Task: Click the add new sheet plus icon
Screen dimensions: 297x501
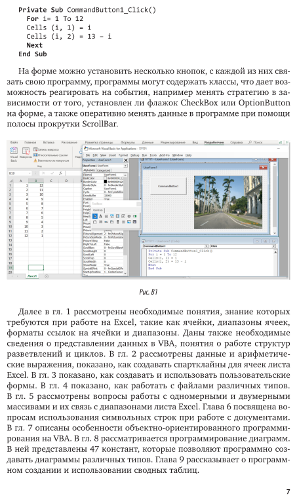Action: click(47, 276)
